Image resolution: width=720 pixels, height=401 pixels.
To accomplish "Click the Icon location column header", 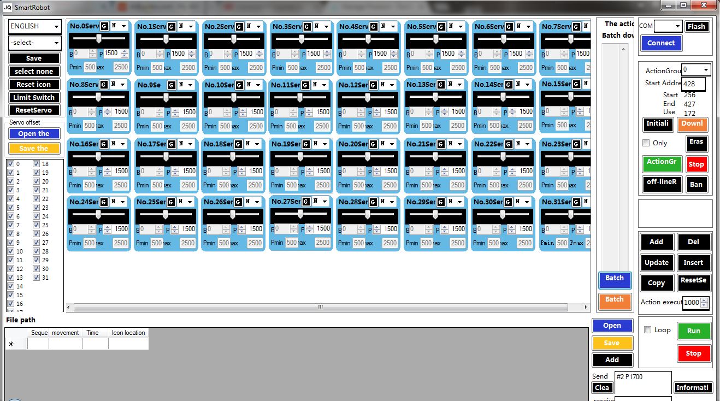I will (128, 333).
